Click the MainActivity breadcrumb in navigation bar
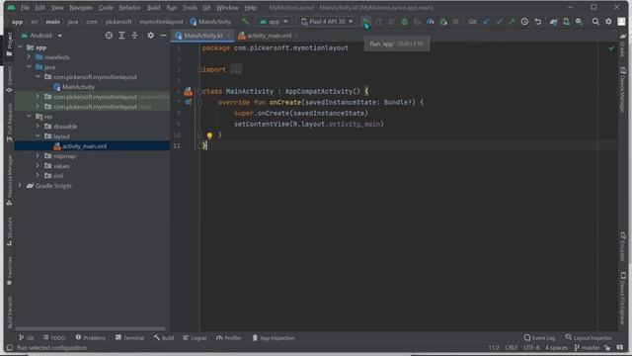 (x=210, y=22)
